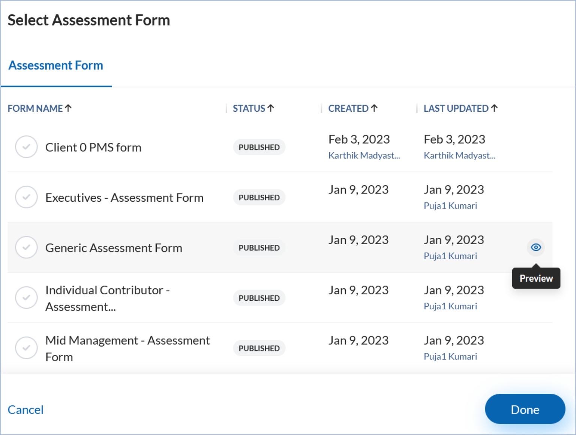
Task: Choose the Generic Assessment Form radio circle
Action: 26,247
